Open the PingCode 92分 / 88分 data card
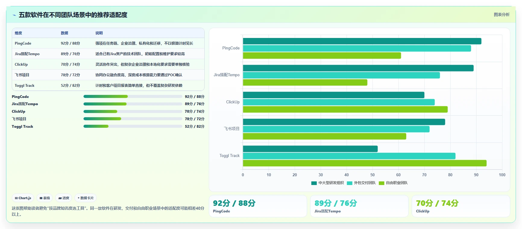The height and width of the screenshot is (229, 522). (258, 206)
